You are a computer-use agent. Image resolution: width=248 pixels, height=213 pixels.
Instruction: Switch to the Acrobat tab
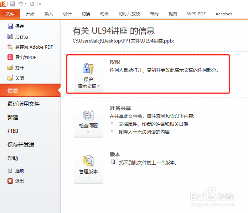(x=224, y=14)
